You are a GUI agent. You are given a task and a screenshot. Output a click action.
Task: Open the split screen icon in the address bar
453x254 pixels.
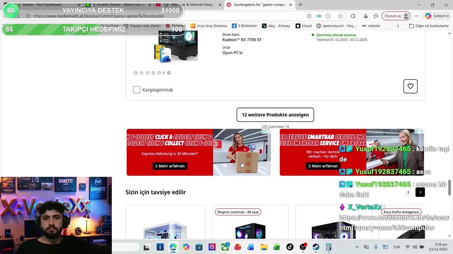point(309,16)
